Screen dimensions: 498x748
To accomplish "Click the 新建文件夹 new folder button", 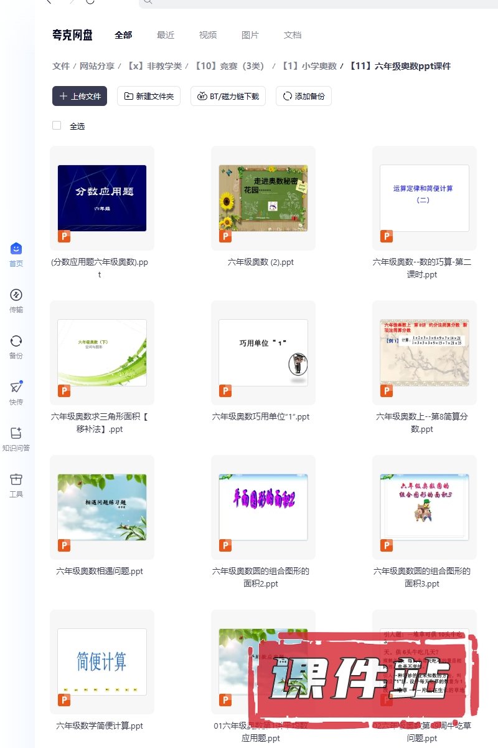I will pos(149,96).
